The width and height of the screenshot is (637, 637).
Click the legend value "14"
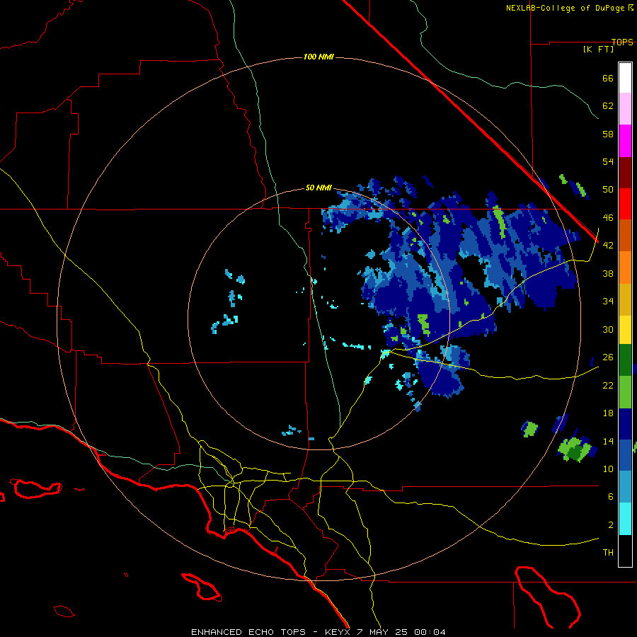pos(608,441)
